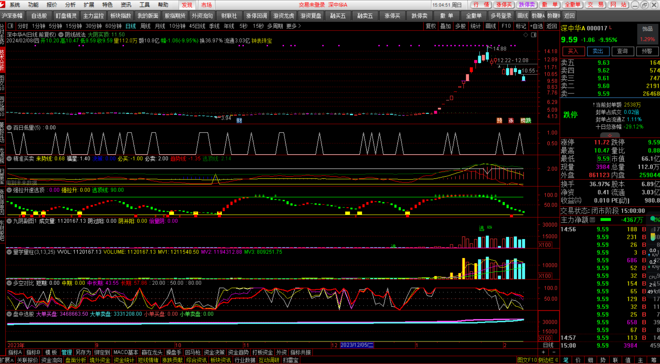This screenshot has height=364, width=660.
Task: Click the 查询 query button
Action: tap(622, 51)
